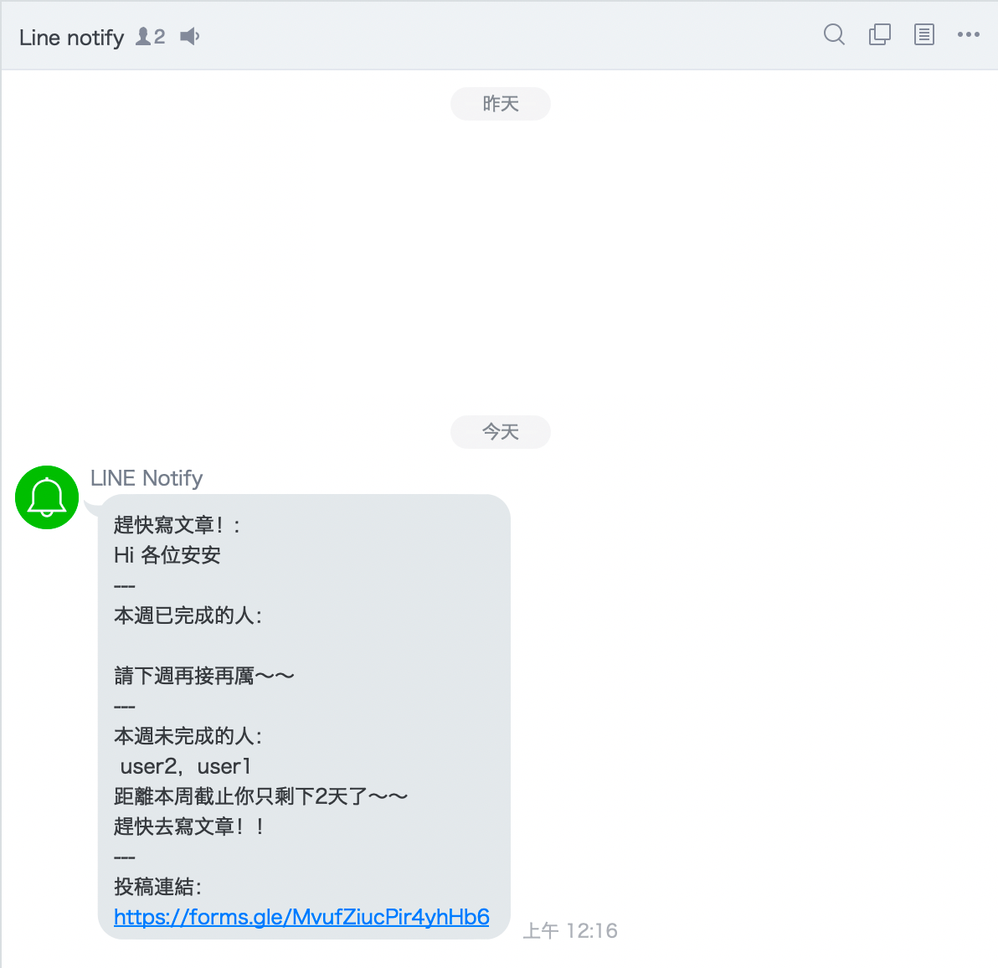Open the three-dot more options menu
This screenshot has width=998, height=968.
coord(968,34)
